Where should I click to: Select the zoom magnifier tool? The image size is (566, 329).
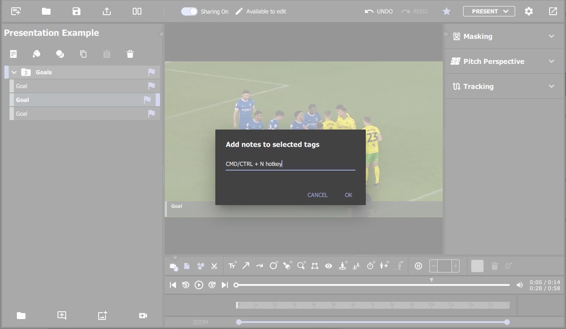tap(301, 266)
